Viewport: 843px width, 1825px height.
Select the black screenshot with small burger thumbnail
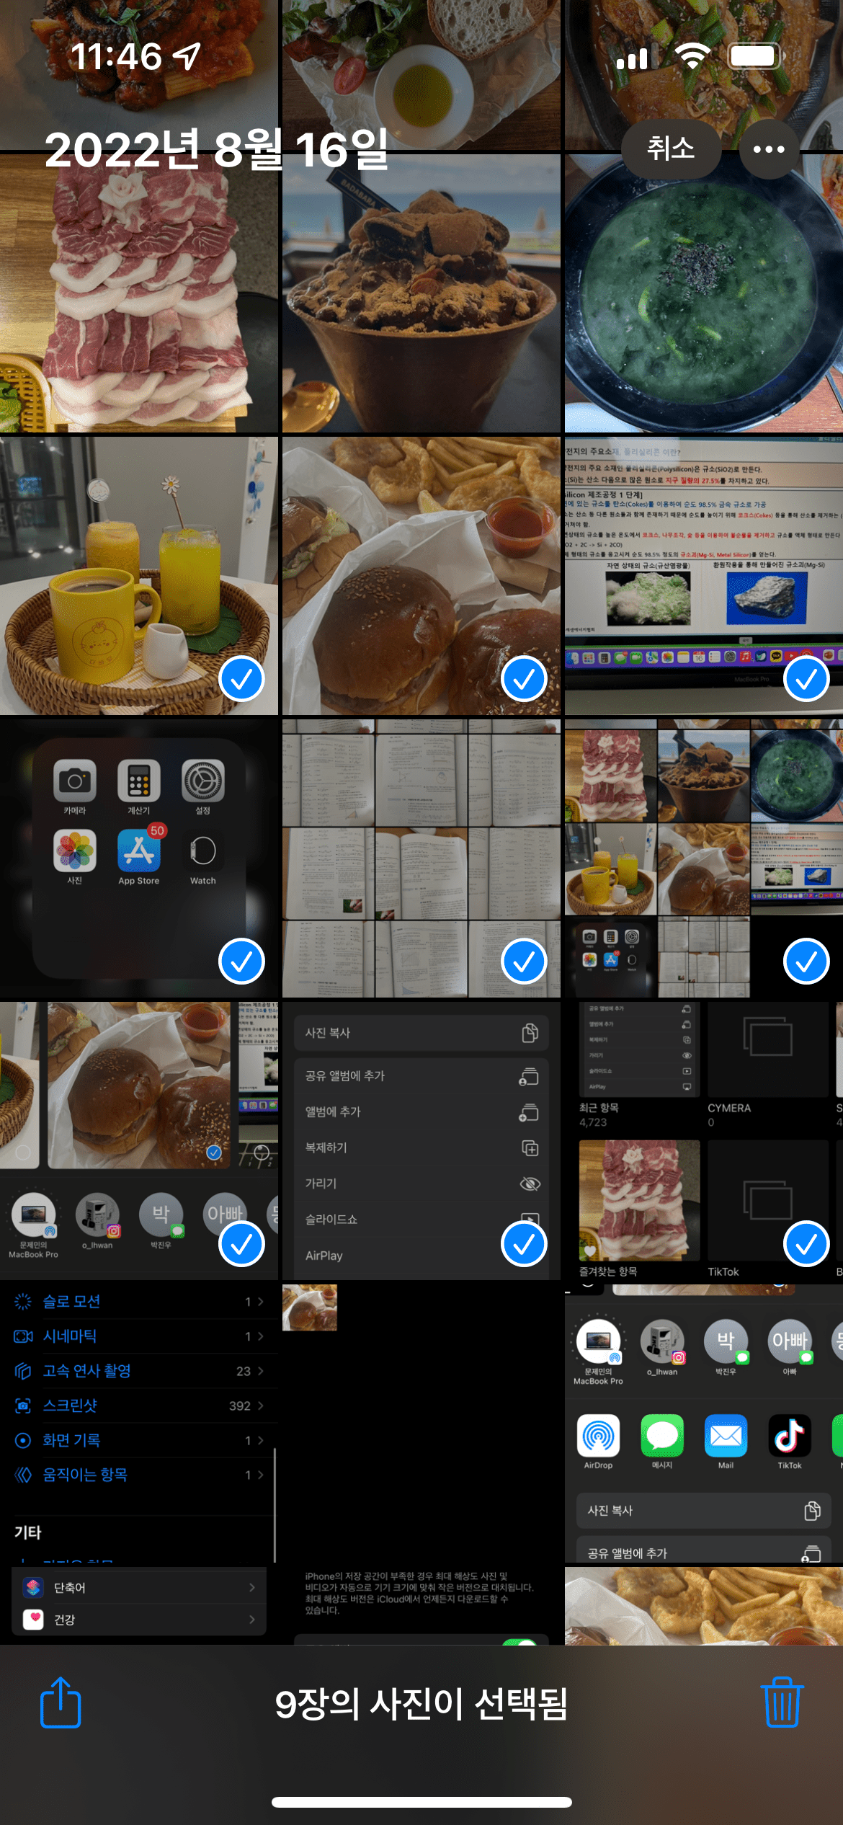[x=421, y=1423]
